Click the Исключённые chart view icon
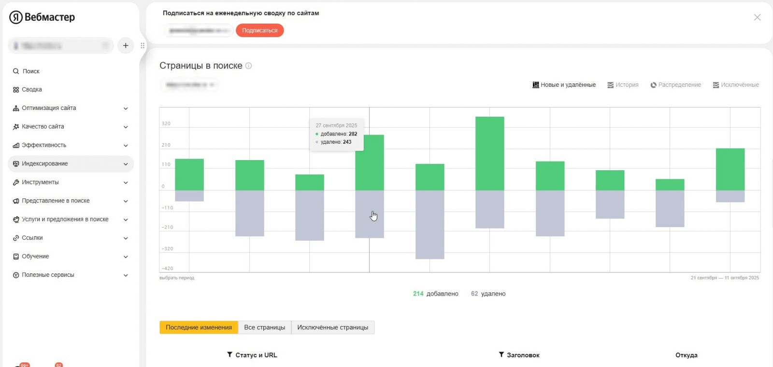The image size is (773, 367). [716, 85]
